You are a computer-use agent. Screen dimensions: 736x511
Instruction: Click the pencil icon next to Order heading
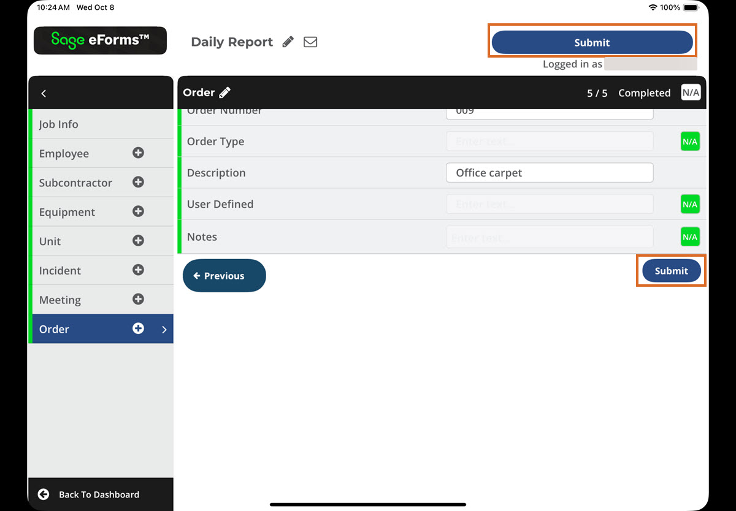(x=225, y=93)
